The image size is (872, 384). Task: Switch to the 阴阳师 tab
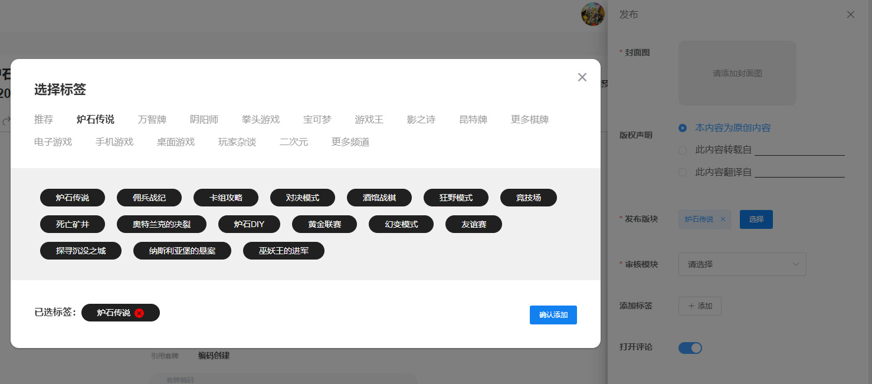pyautogui.click(x=204, y=120)
